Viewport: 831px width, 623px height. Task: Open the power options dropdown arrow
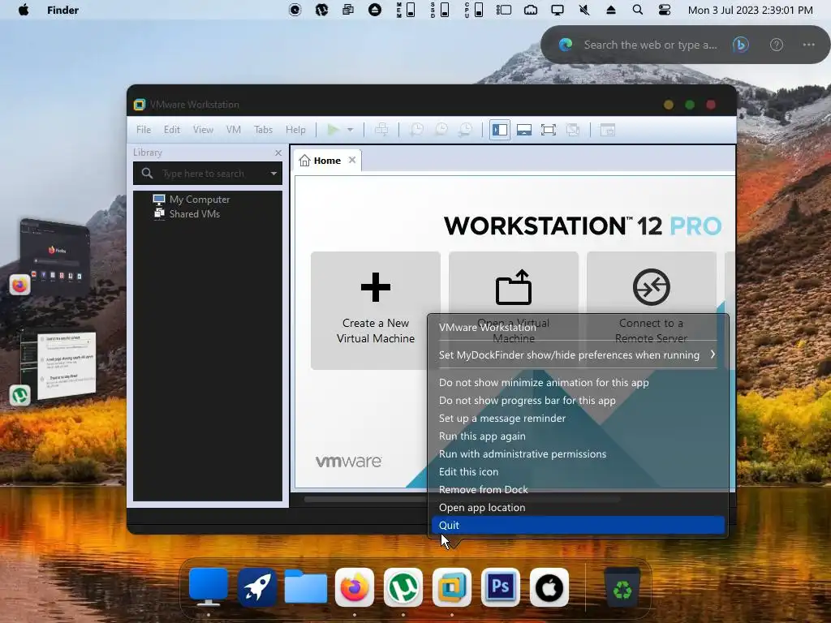350,130
